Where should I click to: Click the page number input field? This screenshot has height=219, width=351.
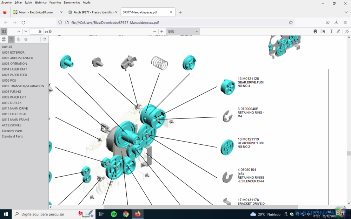(37, 32)
